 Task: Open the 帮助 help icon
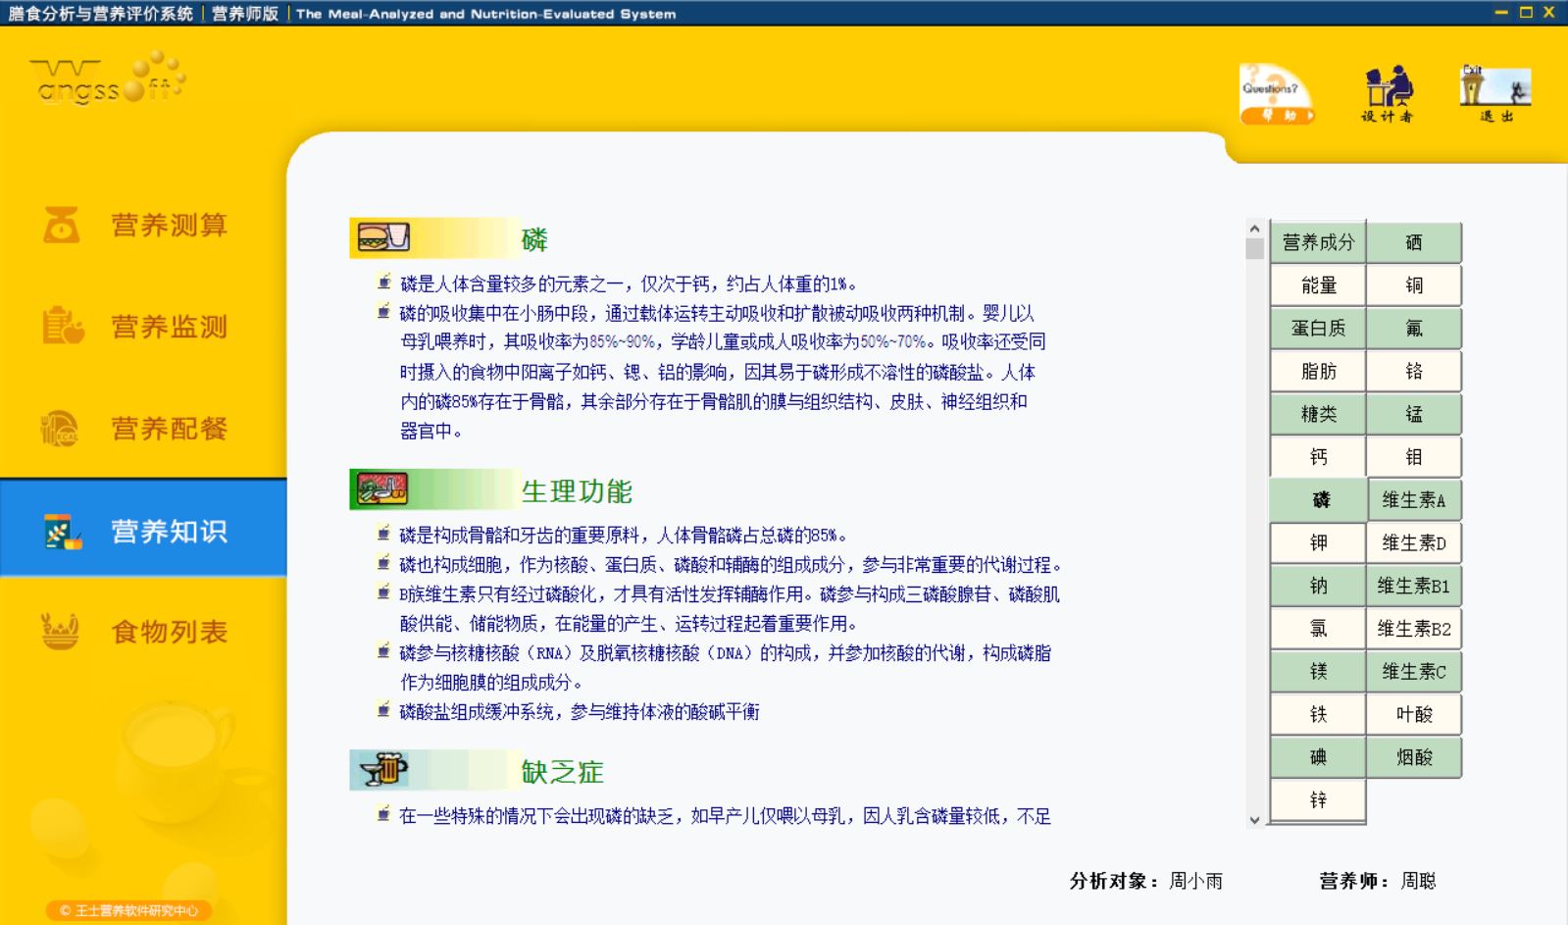point(1278,95)
